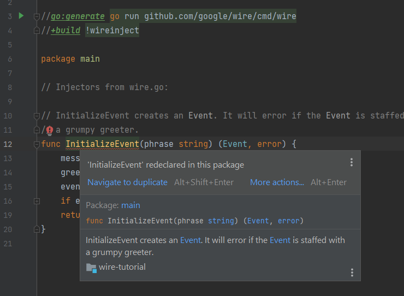The height and width of the screenshot is (296, 404).
Task: Toggle fold marker on line 4
Action: 37,31
